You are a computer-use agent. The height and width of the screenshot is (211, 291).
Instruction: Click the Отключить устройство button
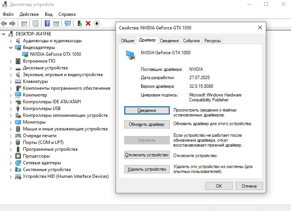(147, 155)
